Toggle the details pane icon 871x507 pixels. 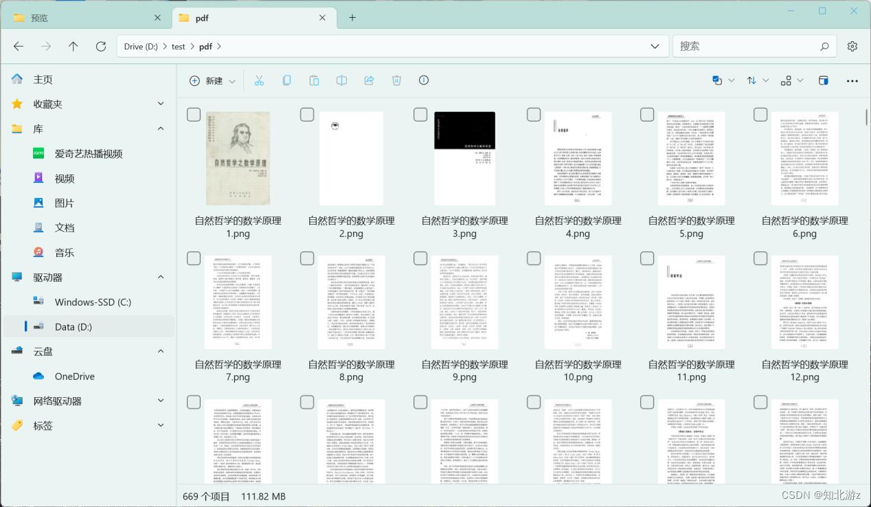click(823, 80)
